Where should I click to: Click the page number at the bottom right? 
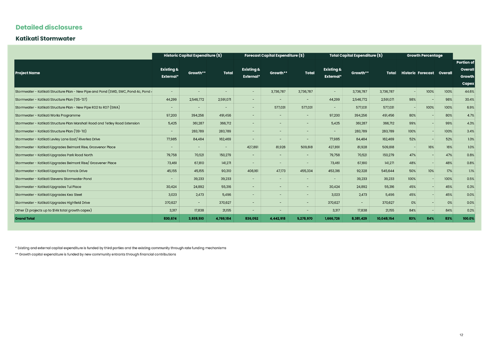(x=461, y=335)
